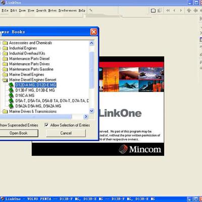Click the Industrial Overhaul Kits folder icon
This screenshot has height=202, width=202.
pos(5,54)
